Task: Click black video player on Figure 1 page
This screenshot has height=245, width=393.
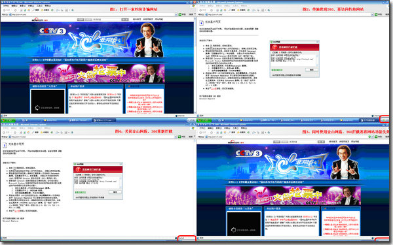Action: click(x=47, y=101)
